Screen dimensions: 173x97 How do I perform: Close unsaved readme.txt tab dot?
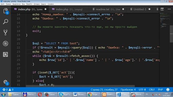click(123, 9)
